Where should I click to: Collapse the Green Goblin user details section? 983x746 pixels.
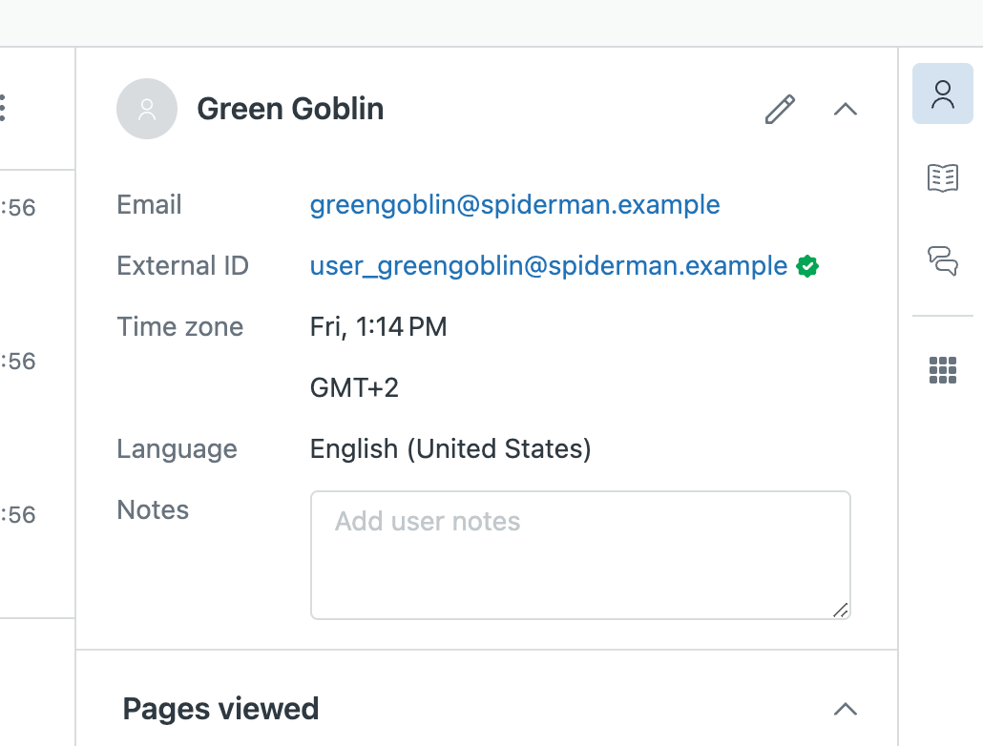pyautogui.click(x=845, y=110)
